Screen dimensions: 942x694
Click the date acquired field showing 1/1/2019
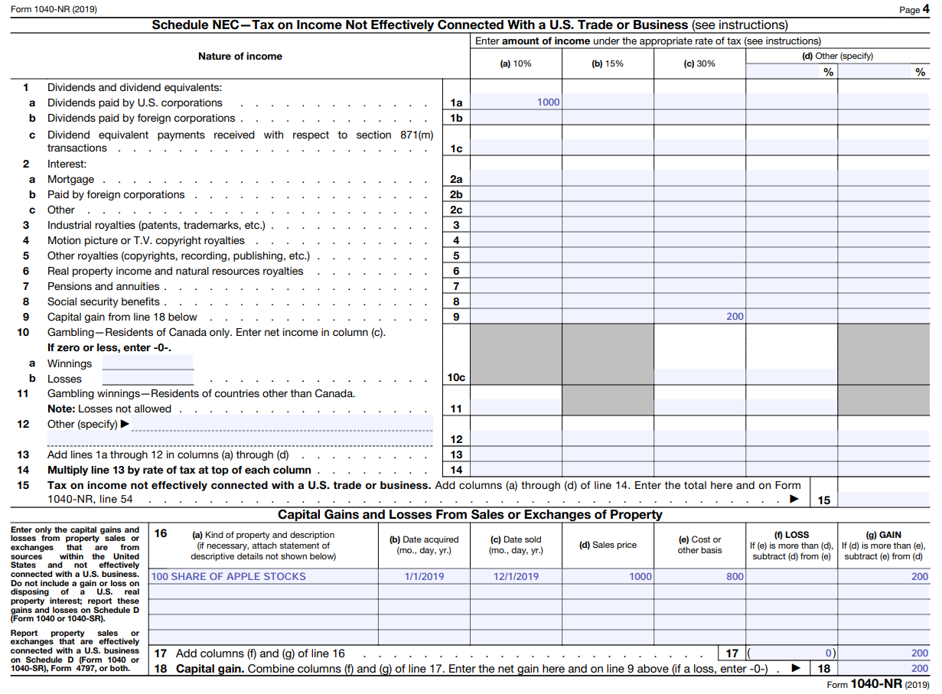coord(424,576)
